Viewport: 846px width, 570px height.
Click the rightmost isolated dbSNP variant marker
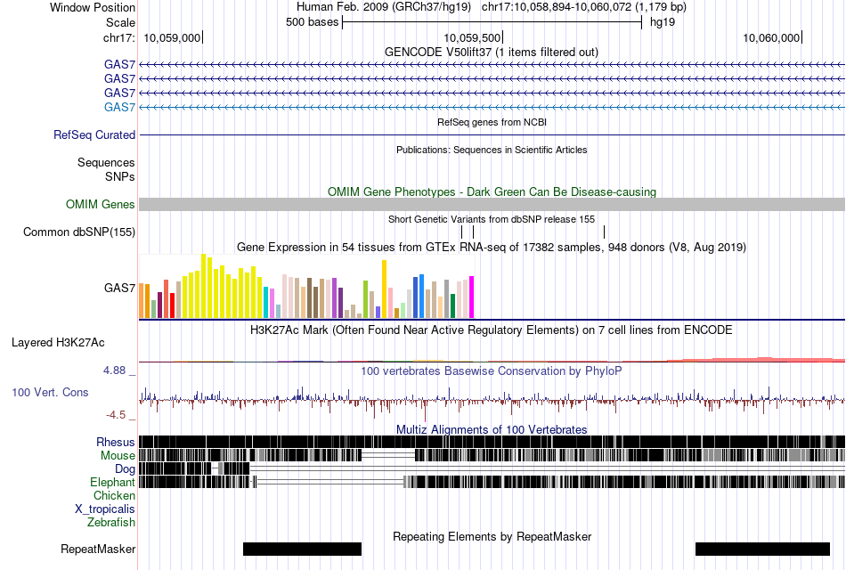pos(605,232)
